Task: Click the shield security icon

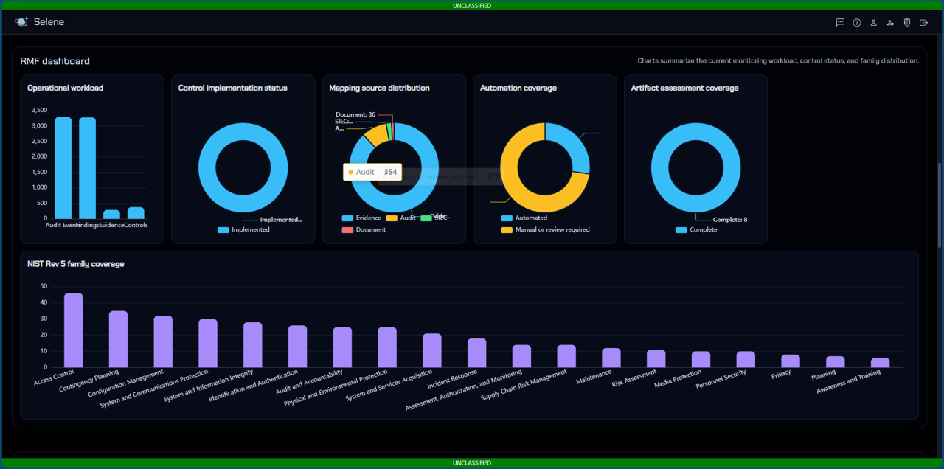Action: tap(907, 23)
